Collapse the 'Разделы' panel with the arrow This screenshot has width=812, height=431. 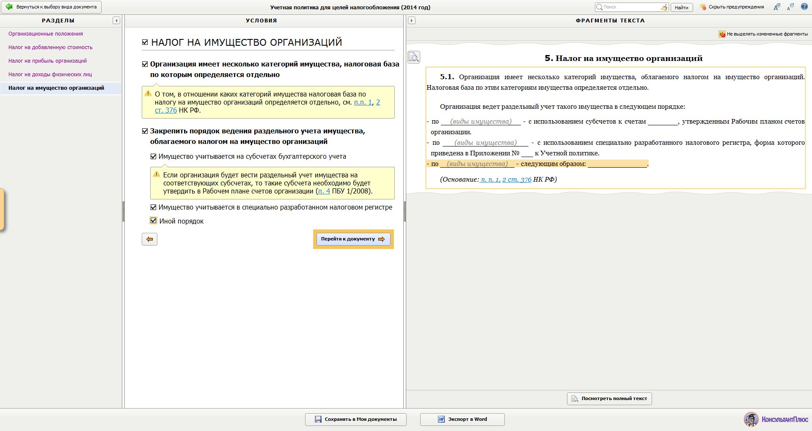click(x=116, y=20)
